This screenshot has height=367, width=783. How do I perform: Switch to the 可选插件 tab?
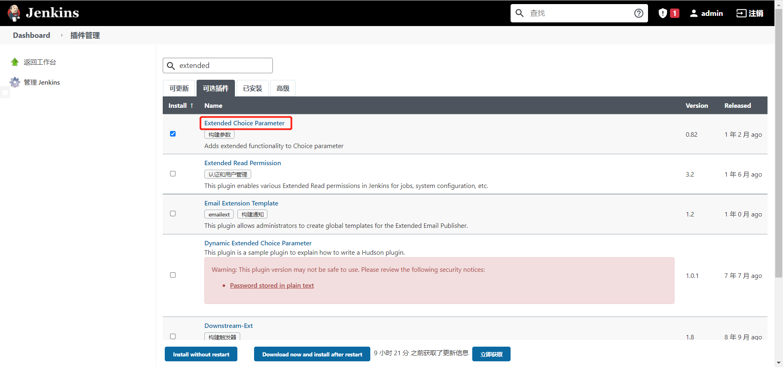[216, 88]
